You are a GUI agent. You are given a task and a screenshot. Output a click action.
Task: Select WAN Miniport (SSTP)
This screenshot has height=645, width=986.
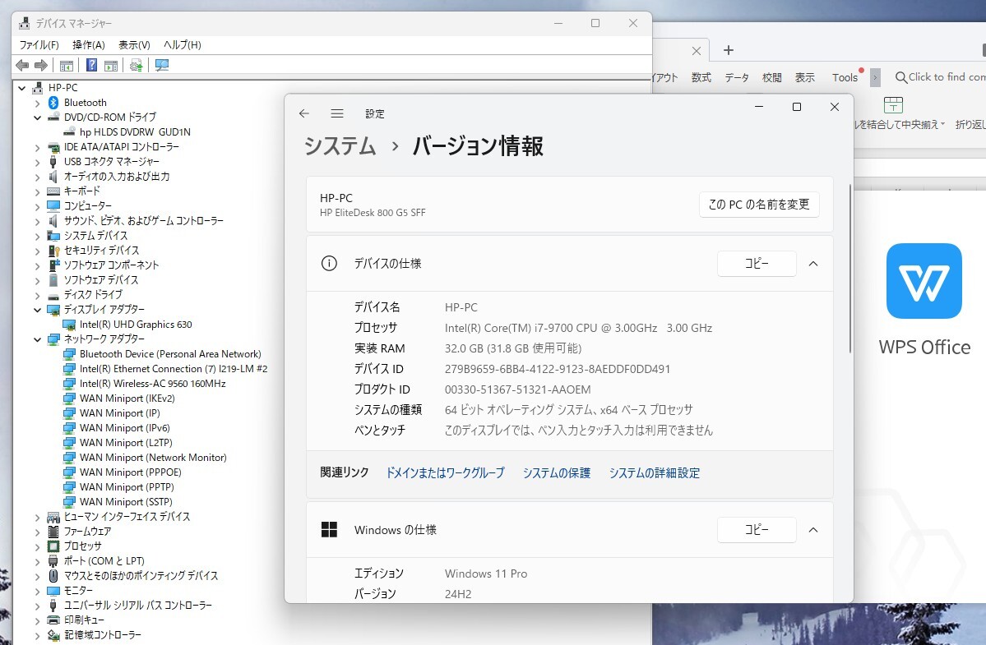tap(126, 502)
